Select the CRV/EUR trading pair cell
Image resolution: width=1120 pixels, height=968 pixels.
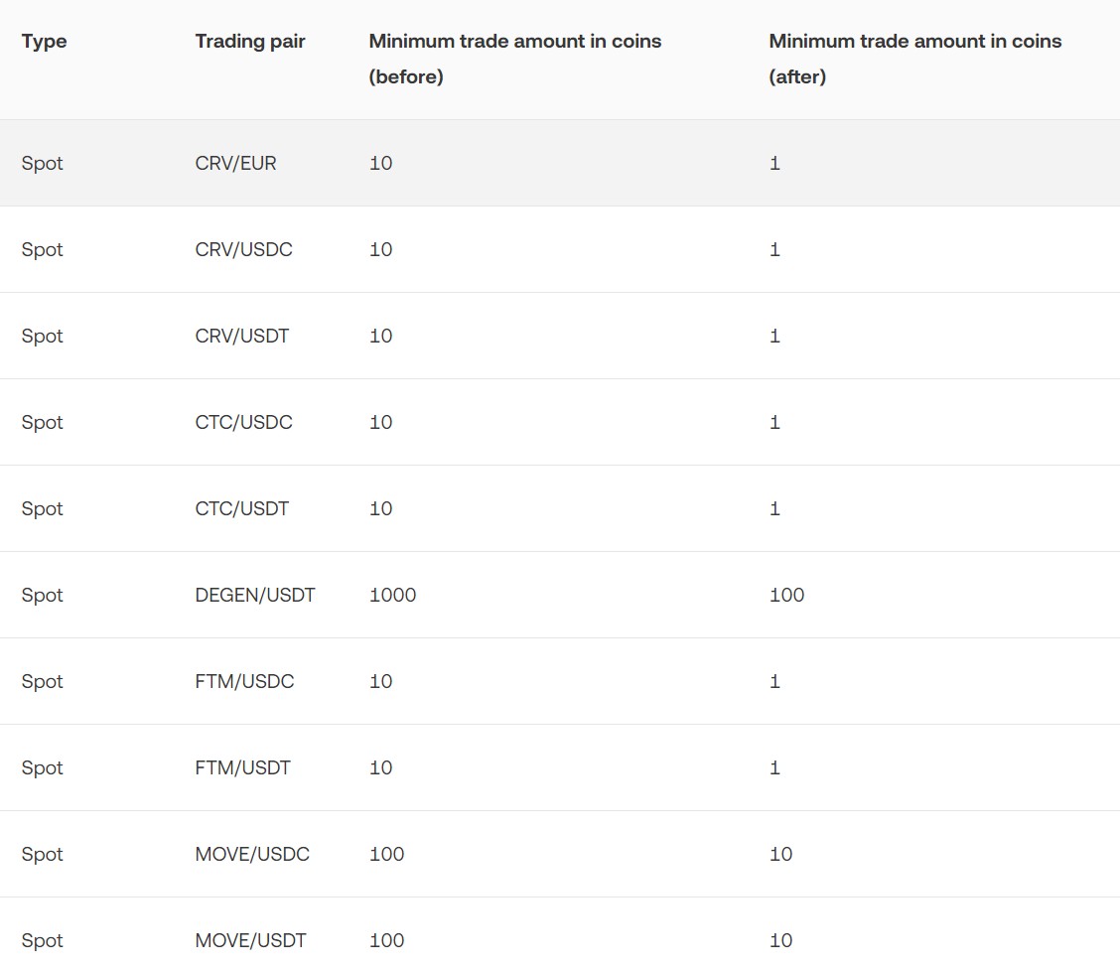pyautogui.click(x=235, y=163)
